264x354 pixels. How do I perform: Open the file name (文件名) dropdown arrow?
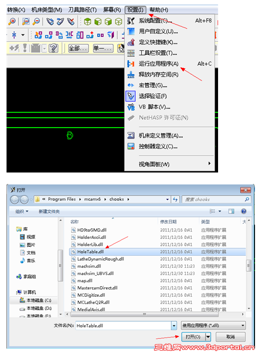point(174,326)
